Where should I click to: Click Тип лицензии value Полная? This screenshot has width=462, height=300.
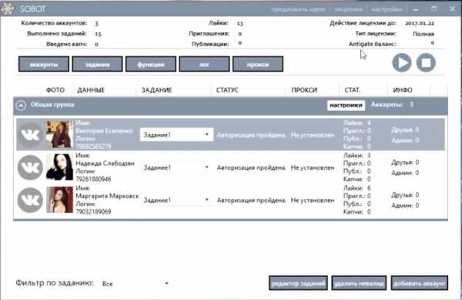click(423, 34)
